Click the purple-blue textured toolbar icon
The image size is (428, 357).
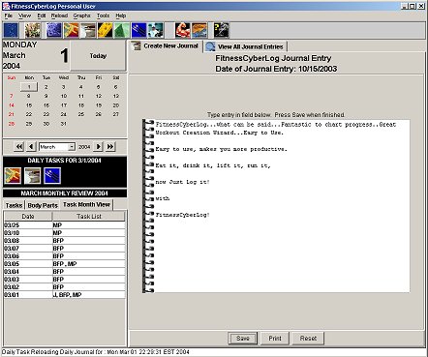(x=54, y=30)
